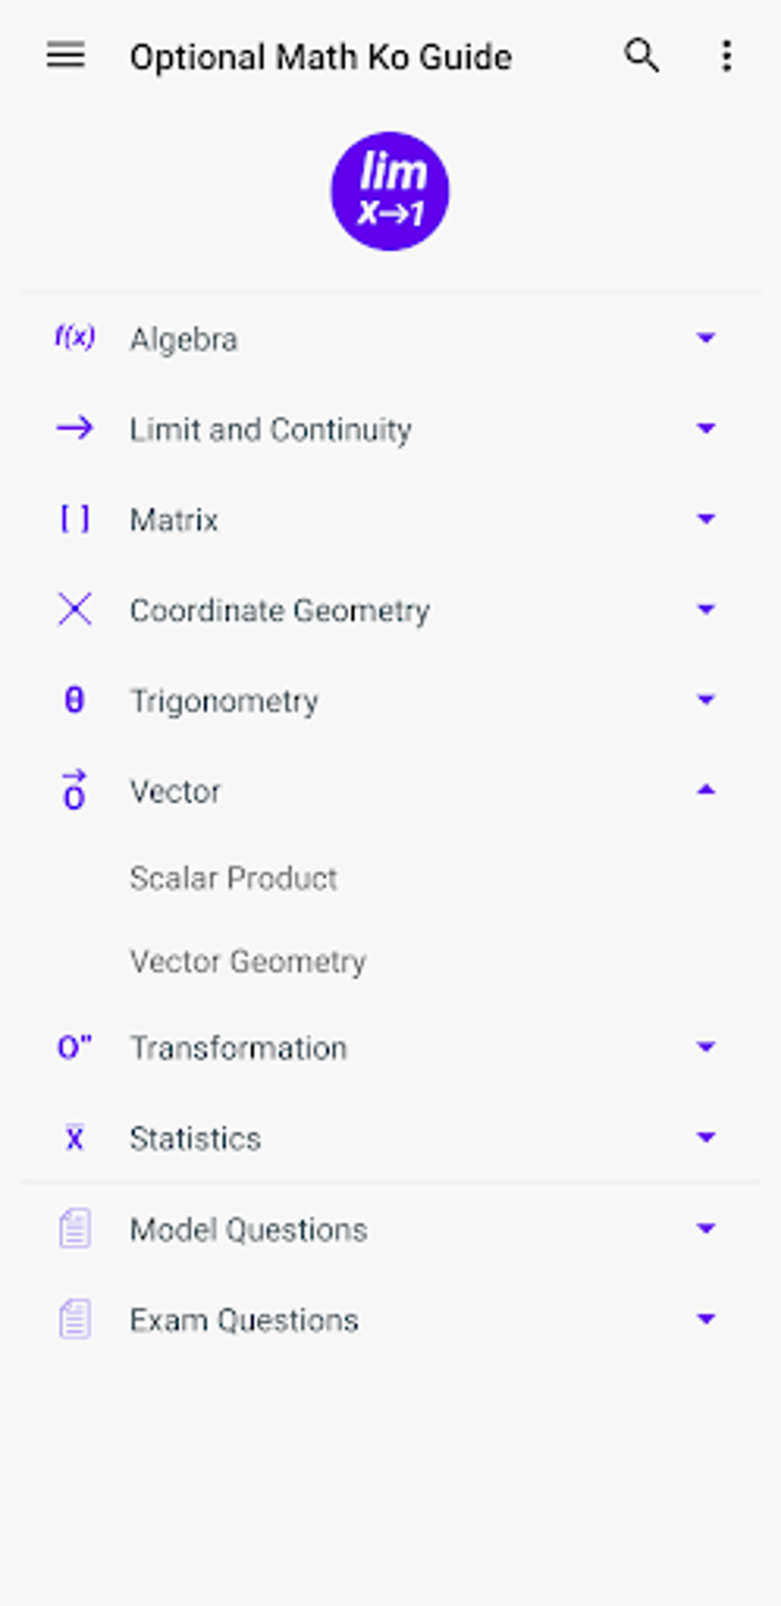Click the Model Questions document icon
This screenshot has width=781, height=1606.
75,1228
